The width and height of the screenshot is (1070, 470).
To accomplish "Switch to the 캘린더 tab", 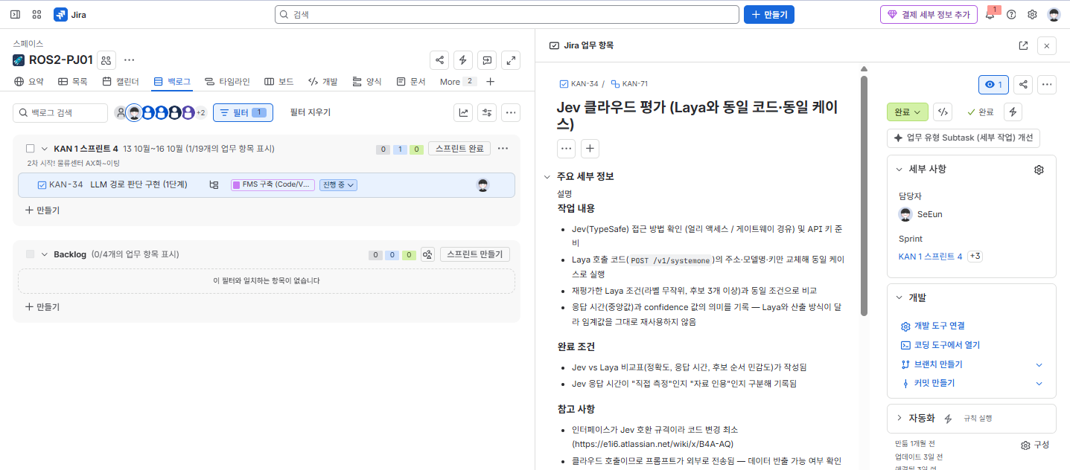I will (121, 82).
